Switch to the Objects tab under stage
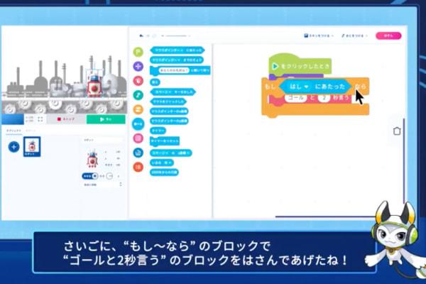Image resolution: width=426 pixels, height=284 pixels. (14, 131)
